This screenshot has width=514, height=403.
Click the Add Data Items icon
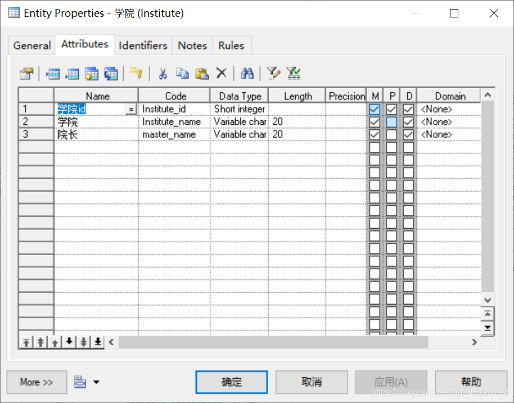coord(92,74)
